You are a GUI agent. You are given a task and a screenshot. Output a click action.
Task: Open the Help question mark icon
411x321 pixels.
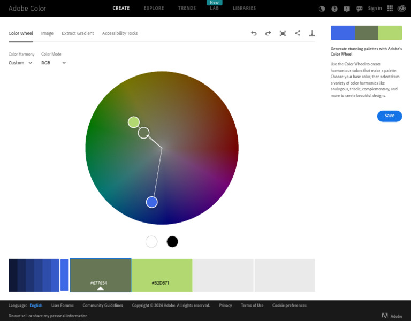point(334,9)
